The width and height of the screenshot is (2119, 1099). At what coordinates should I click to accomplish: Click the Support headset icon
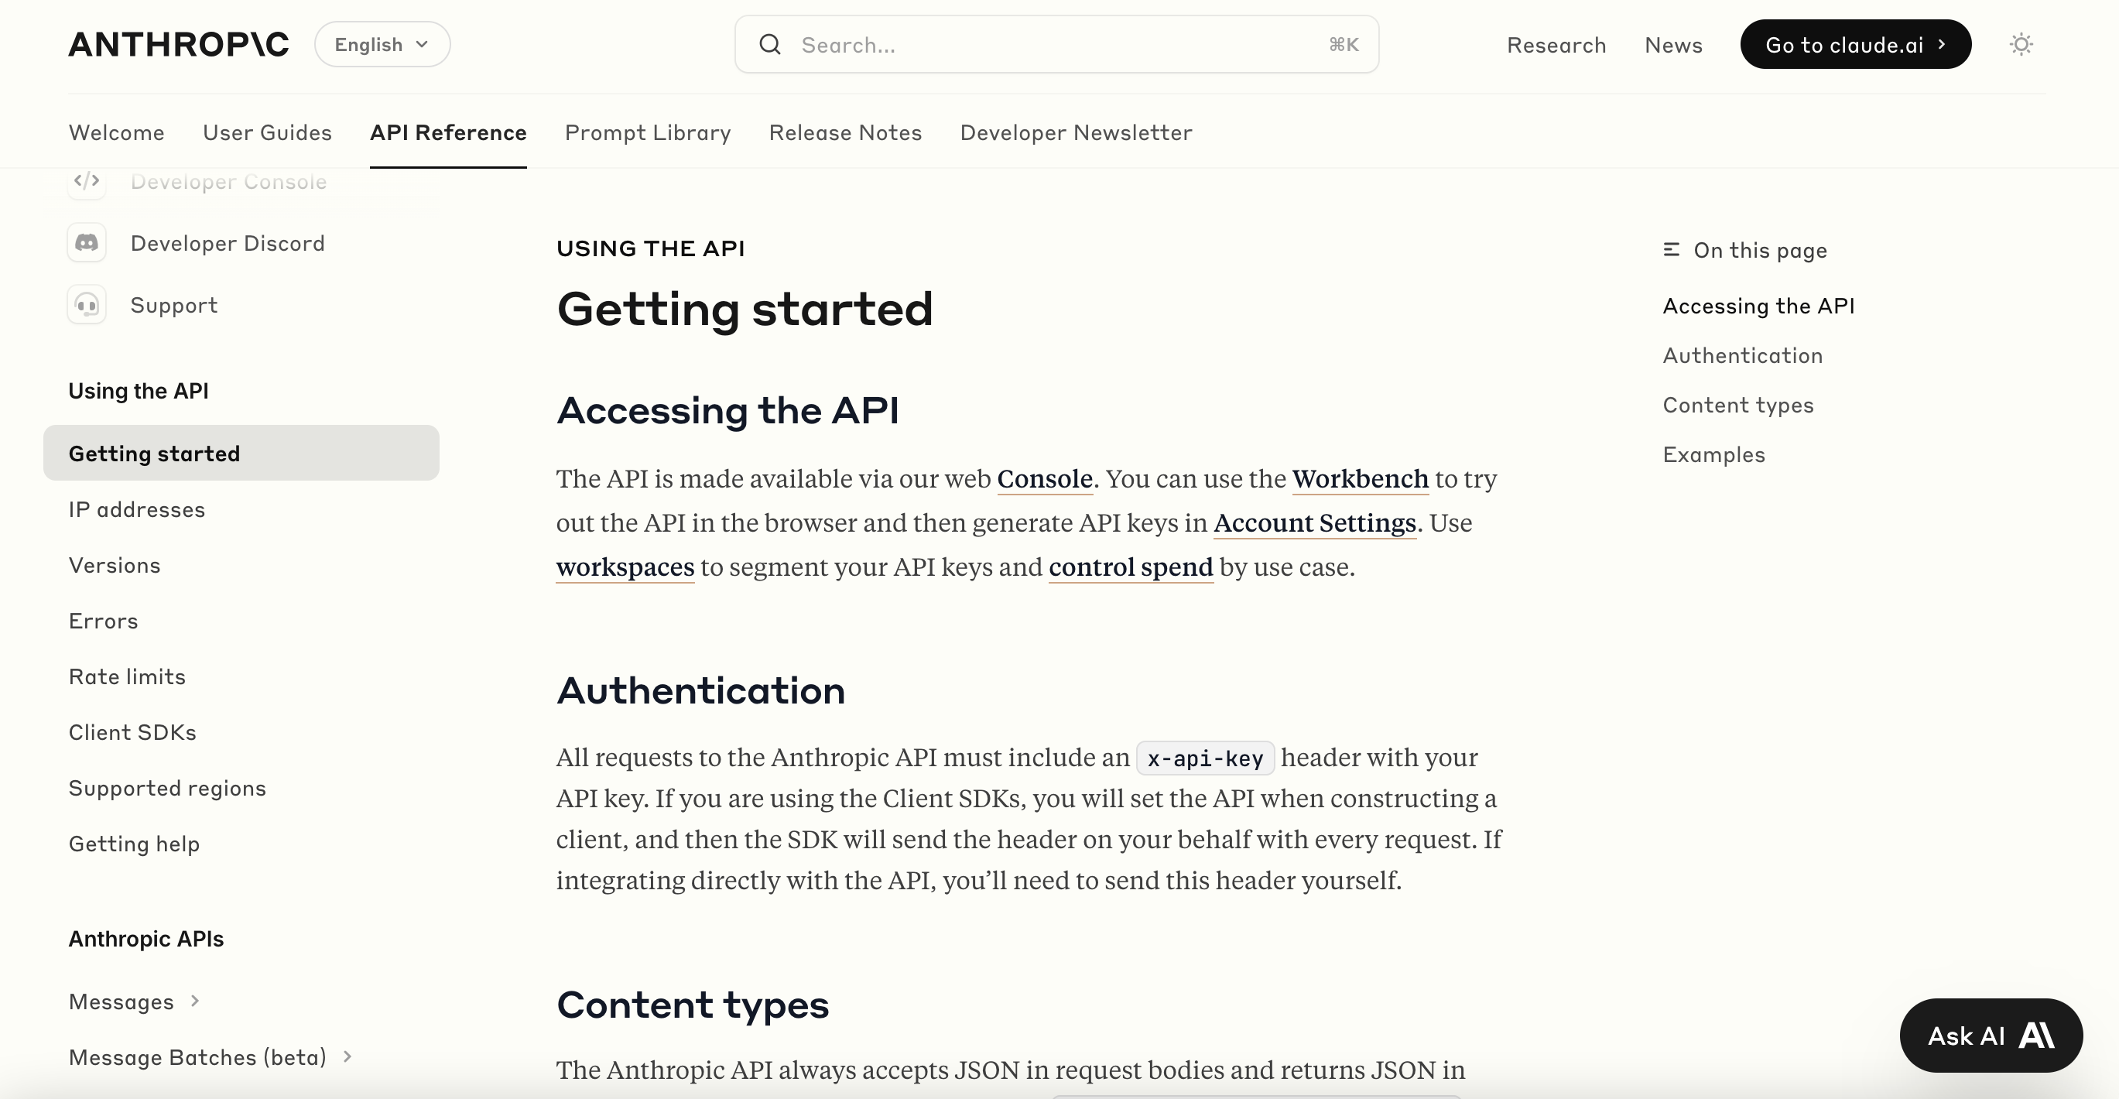(87, 305)
